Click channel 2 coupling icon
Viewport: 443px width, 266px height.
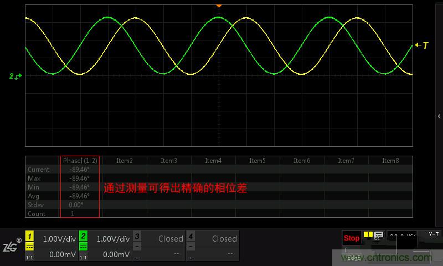pos(83,247)
